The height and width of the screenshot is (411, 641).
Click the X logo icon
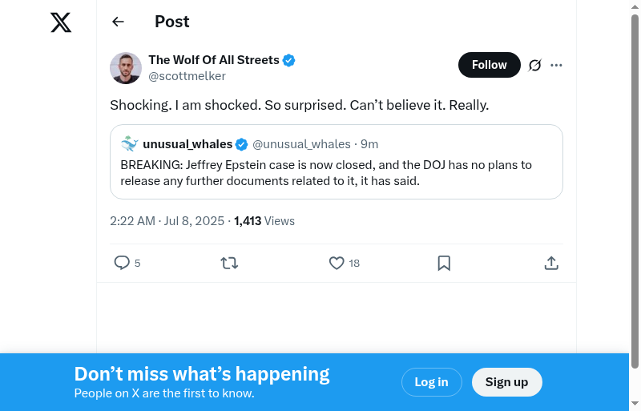[61, 22]
